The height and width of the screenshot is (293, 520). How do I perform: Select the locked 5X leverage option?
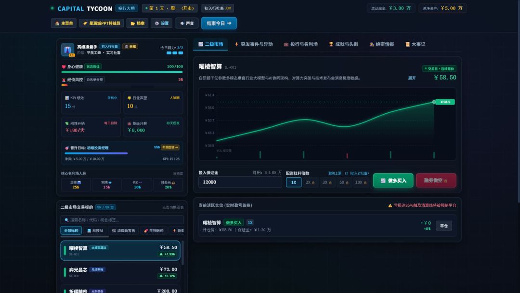(344, 182)
